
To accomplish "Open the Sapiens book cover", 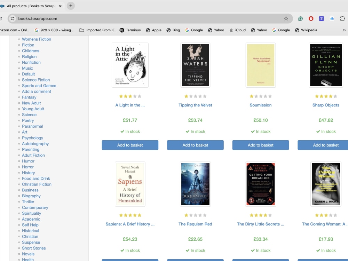I will click(130, 184).
